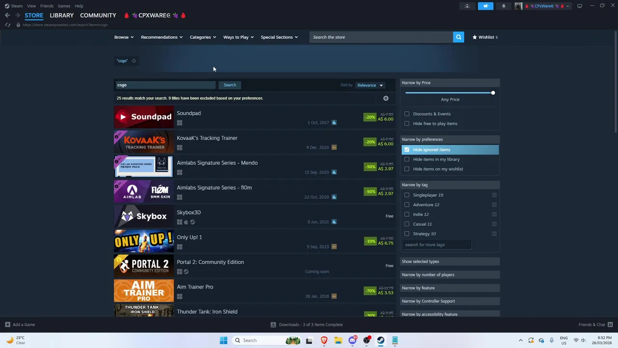Open Windows Start button
The height and width of the screenshot is (348, 618).
point(224,340)
